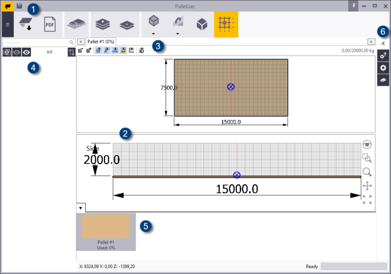Image resolution: width=391 pixels, height=274 pixels.
Task: Select the zoom window tool
Action: coord(367,158)
